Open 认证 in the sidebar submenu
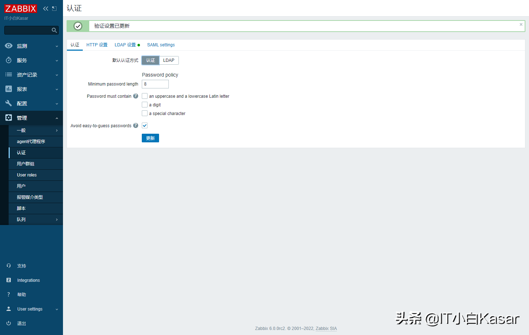 pos(36,153)
